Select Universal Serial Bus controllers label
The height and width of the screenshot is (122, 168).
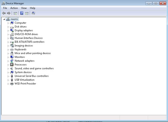pos(32,76)
